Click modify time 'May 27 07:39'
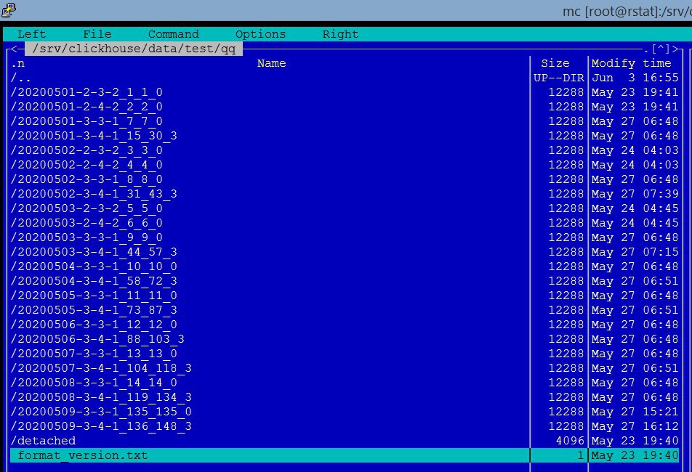 [x=635, y=195]
